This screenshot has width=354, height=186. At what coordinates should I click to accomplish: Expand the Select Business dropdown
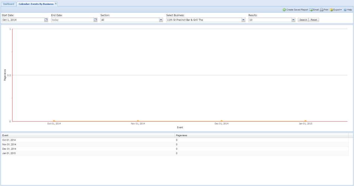243,20
